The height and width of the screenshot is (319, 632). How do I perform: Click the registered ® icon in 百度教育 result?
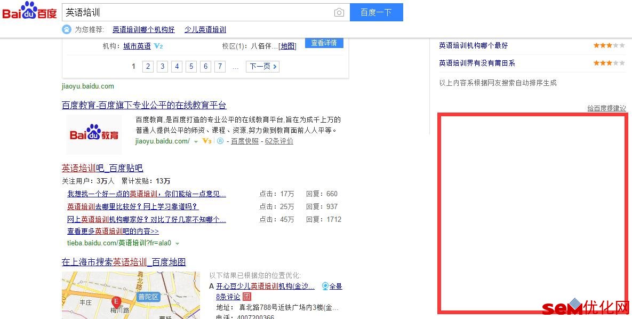coord(220,141)
